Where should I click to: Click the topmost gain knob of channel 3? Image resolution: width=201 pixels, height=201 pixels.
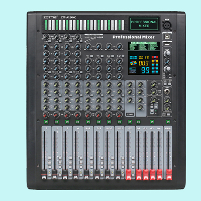[67, 36]
